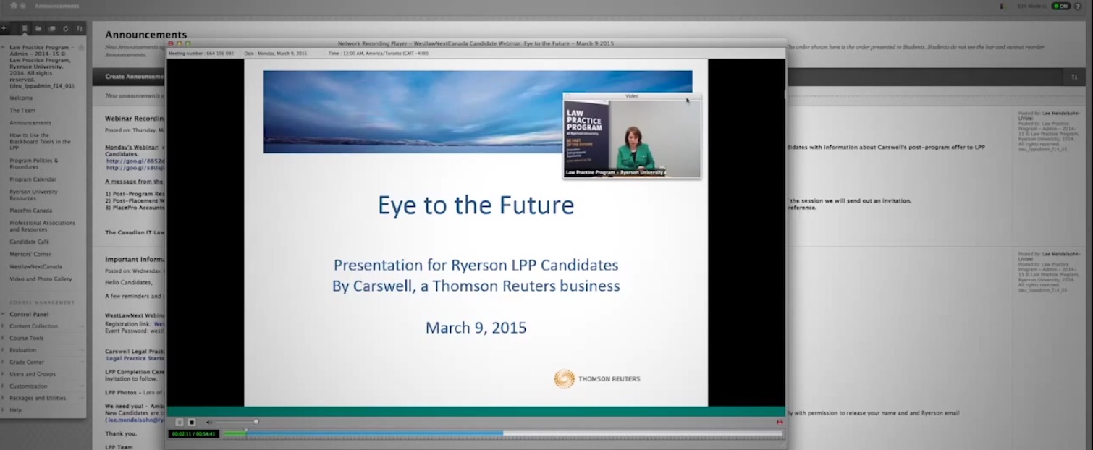Open Announcements in the course menu
Viewport: 1093px width, 450px height.
[x=30, y=123]
